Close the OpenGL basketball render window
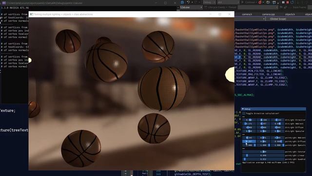312x176 pixels. [229, 14]
